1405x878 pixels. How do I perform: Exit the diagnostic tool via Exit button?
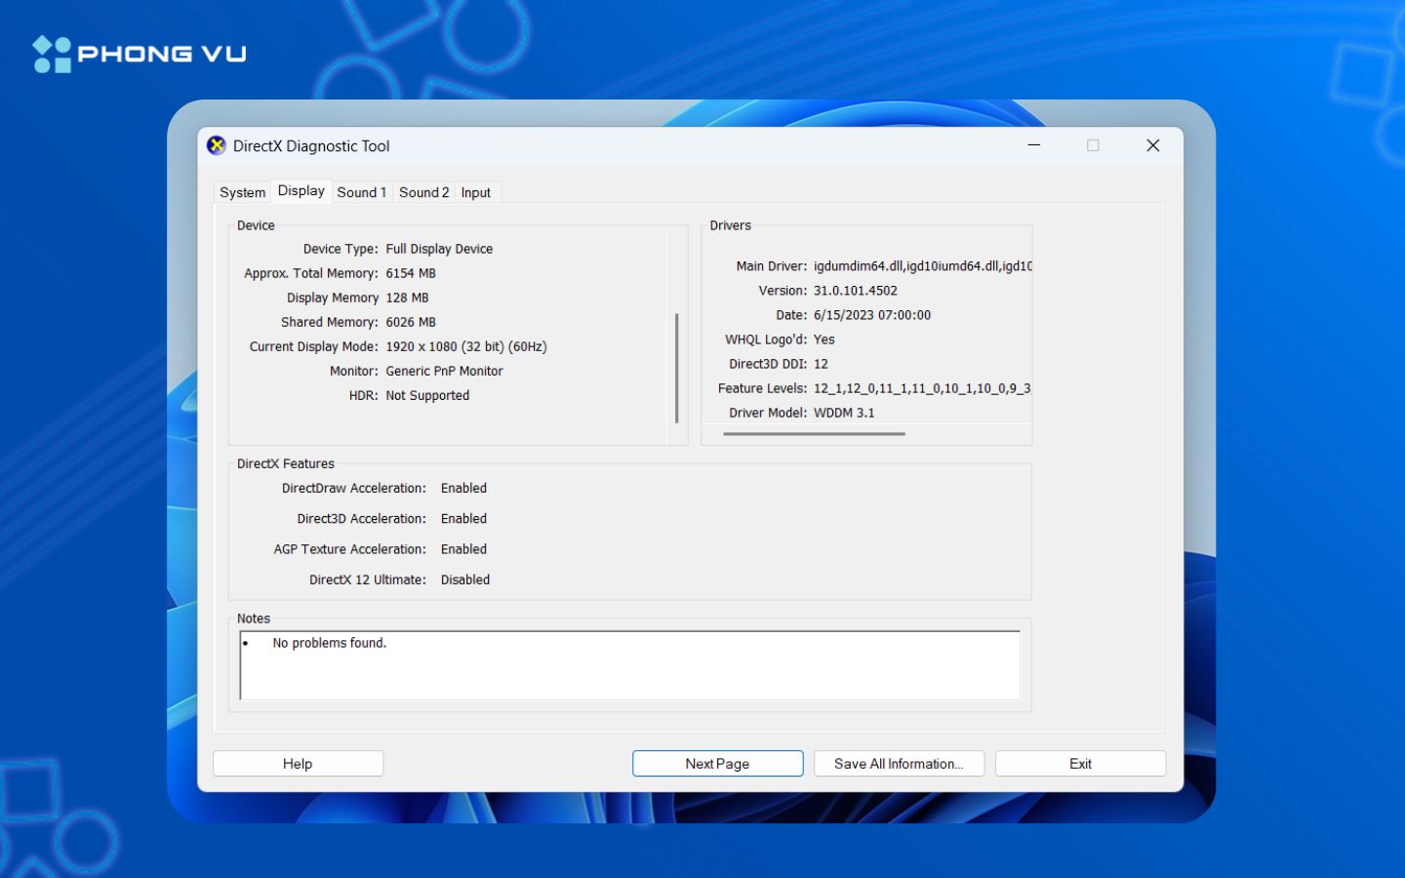[1080, 764]
